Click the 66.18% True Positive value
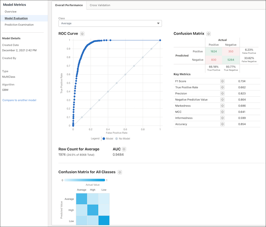 click(213, 67)
